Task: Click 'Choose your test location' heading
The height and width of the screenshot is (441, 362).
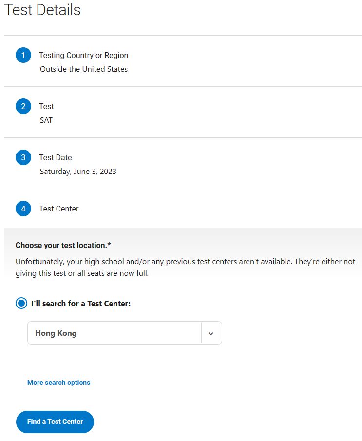Action: [x=63, y=245]
